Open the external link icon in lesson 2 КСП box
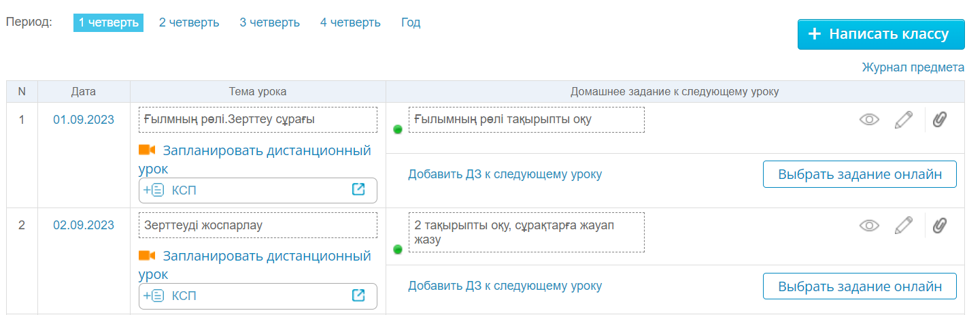This screenshot has width=967, height=315. [x=358, y=295]
